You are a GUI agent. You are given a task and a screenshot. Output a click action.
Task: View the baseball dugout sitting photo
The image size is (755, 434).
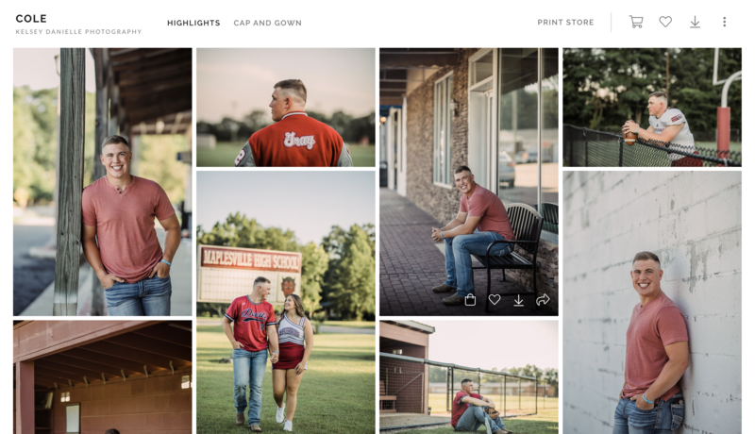point(469,377)
